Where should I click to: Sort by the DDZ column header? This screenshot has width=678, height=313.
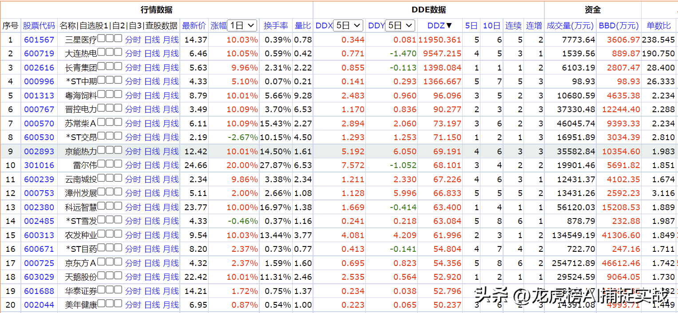tap(440, 26)
